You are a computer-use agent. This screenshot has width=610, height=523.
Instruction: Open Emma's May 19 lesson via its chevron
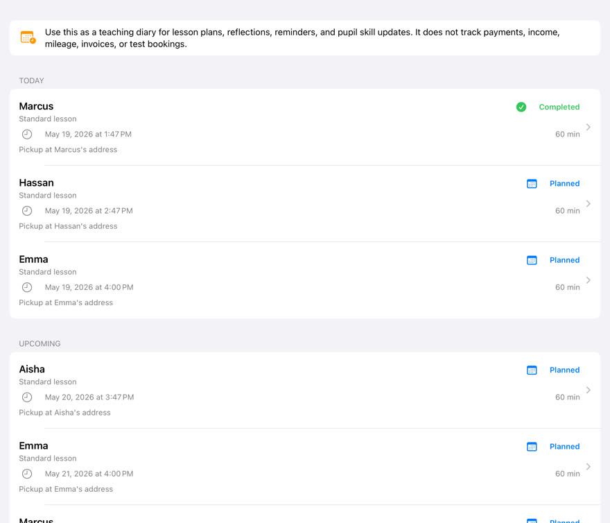pyautogui.click(x=589, y=280)
